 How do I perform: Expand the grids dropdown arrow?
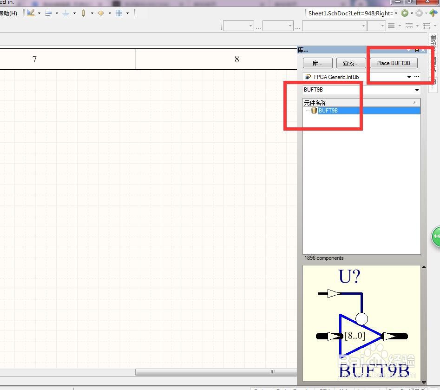click(127, 13)
